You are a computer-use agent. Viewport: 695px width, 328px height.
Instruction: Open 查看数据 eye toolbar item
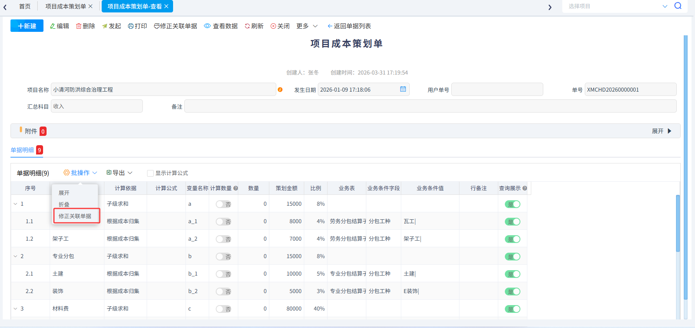tap(221, 26)
